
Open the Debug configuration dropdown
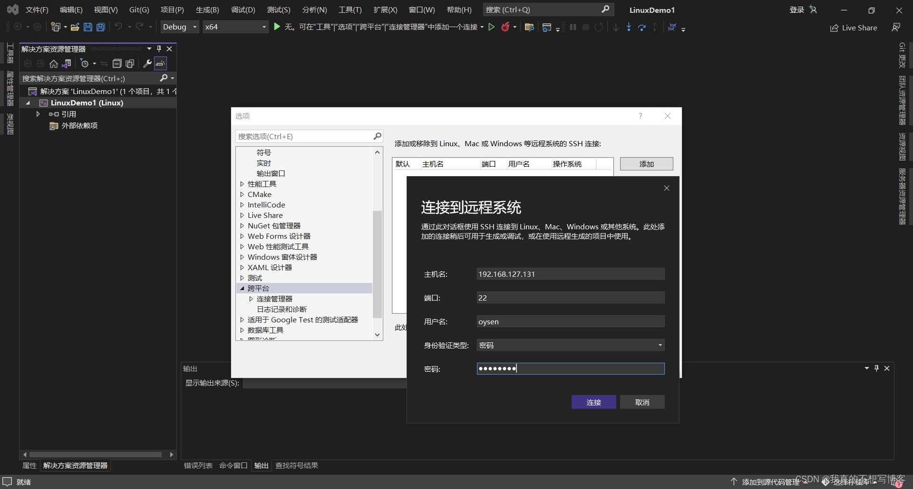(179, 27)
